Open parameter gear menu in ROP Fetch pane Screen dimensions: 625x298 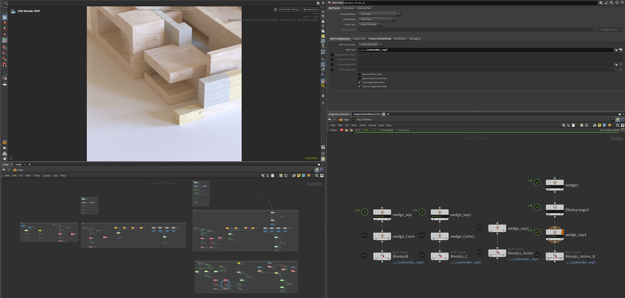coord(601,3)
